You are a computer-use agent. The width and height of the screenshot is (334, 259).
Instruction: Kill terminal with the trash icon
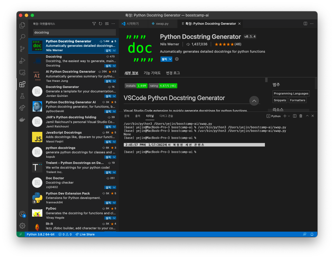click(301, 116)
